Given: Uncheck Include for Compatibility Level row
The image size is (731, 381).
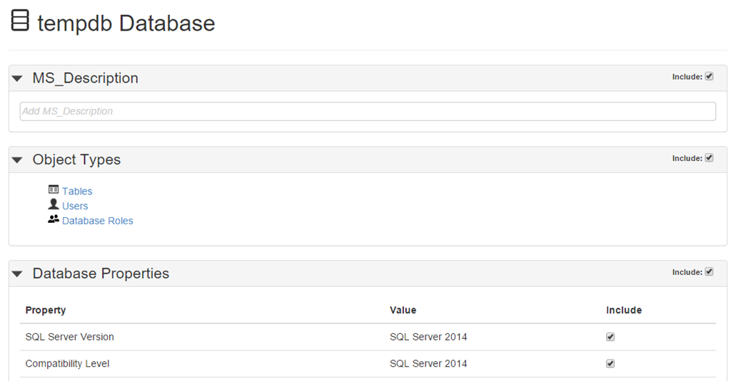Looking at the screenshot, I should pyautogui.click(x=610, y=363).
